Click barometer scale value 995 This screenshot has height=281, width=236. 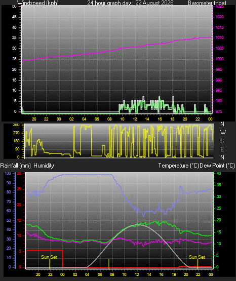[219, 69]
